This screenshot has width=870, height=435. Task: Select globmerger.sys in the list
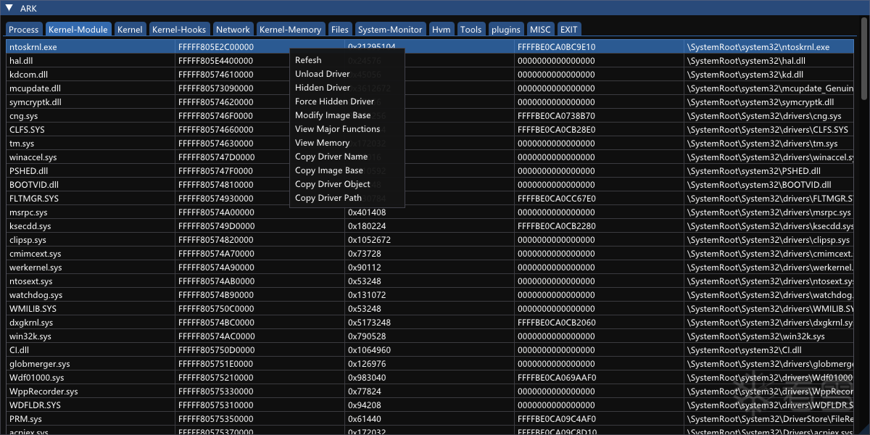[429, 363]
